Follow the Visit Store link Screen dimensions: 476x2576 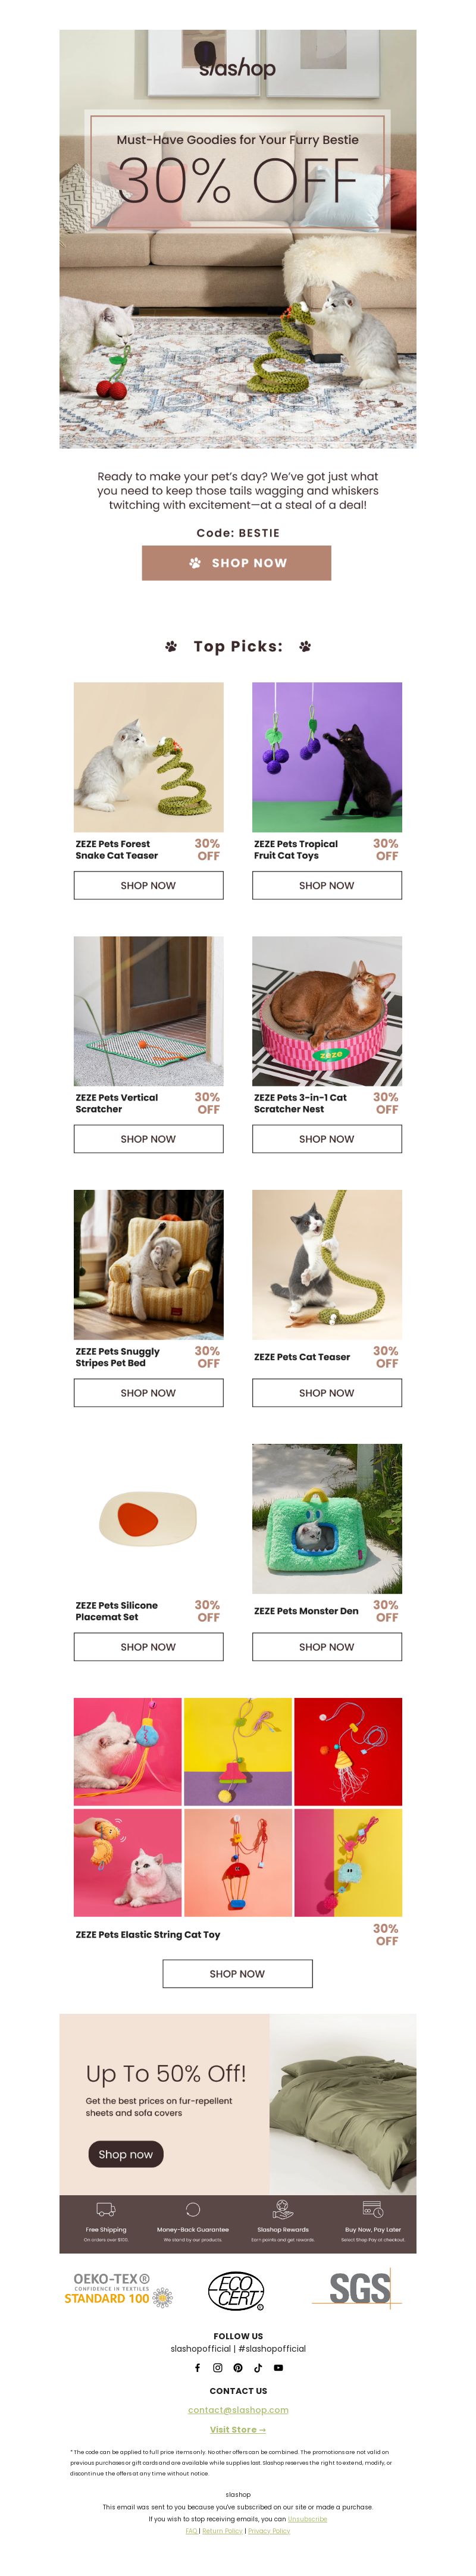(x=238, y=2430)
